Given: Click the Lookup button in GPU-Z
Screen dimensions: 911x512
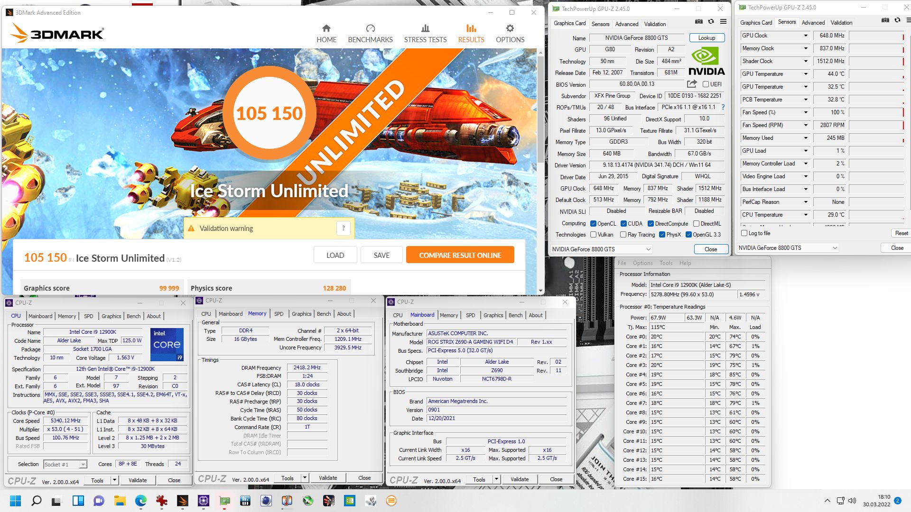Looking at the screenshot, I should point(706,38).
